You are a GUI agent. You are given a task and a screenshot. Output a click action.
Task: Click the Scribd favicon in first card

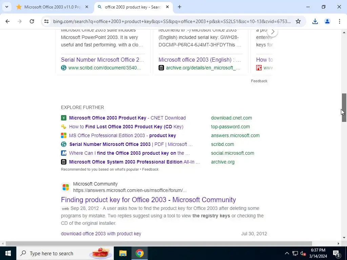click(63, 68)
